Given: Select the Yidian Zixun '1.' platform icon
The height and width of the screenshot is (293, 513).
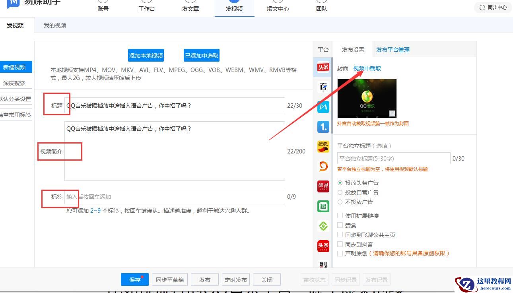Looking at the screenshot, I should (323, 127).
